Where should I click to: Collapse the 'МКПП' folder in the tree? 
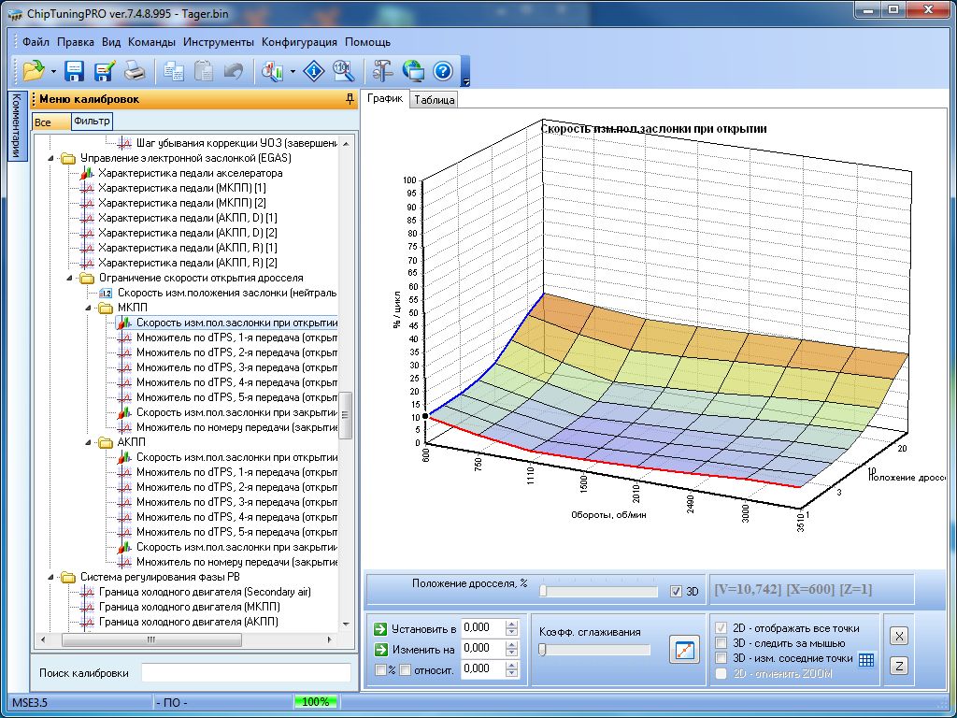coord(89,308)
